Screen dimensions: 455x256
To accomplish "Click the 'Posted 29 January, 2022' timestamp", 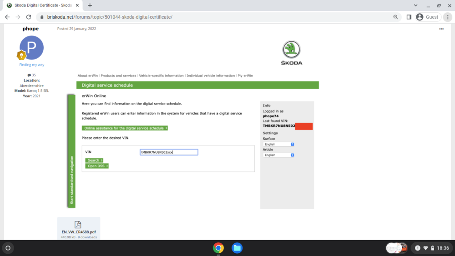I will coord(76,29).
